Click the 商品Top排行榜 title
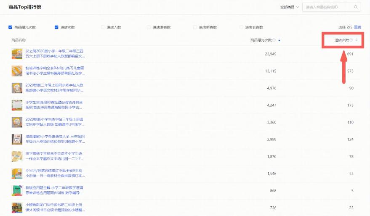 click(x=25, y=7)
